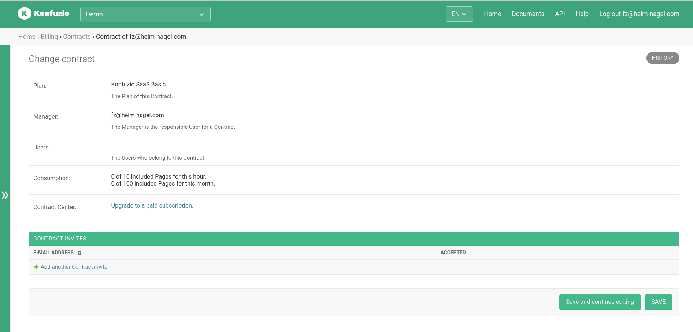Click the Consumption label
This screenshot has height=332, width=693.
52,178
